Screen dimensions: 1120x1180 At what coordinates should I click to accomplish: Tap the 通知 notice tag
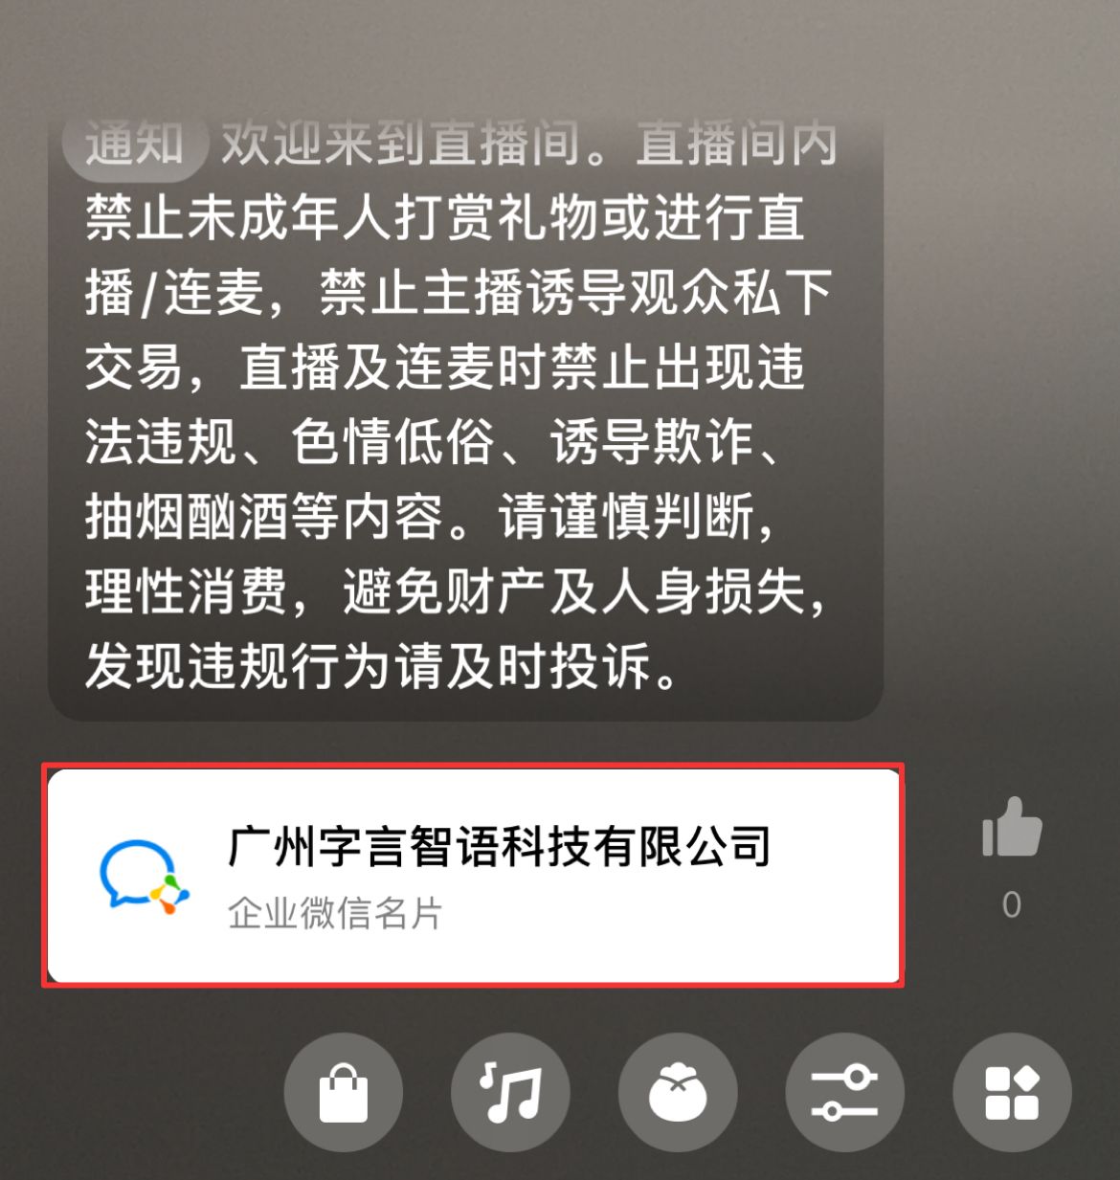(x=134, y=145)
